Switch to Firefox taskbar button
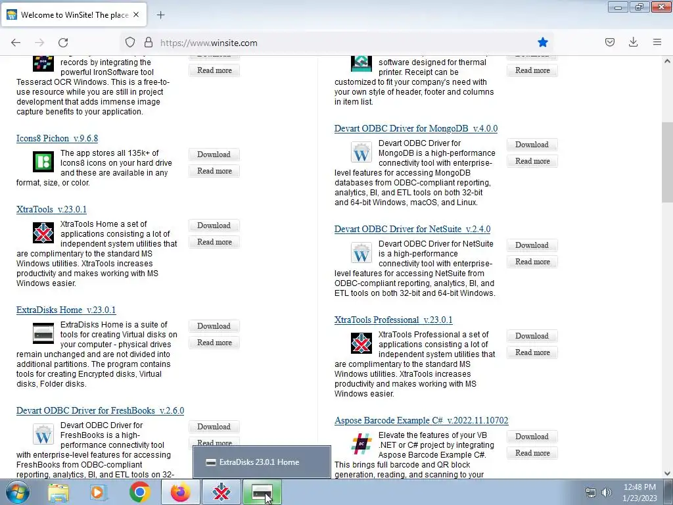673x505 pixels. click(180, 492)
